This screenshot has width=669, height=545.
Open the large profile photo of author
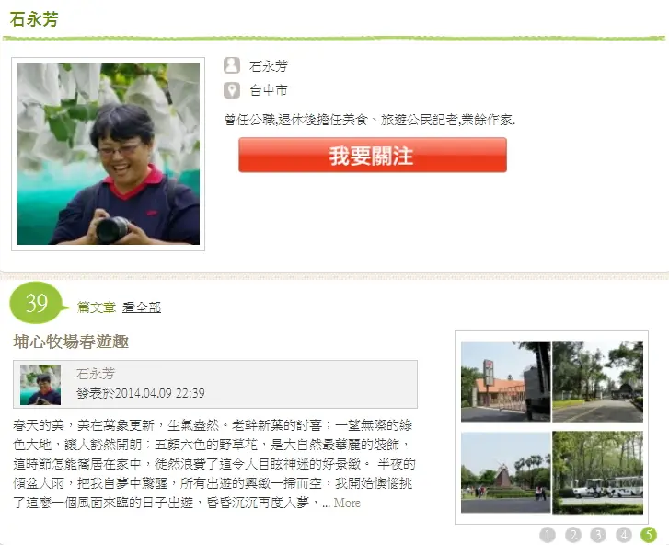[109, 154]
